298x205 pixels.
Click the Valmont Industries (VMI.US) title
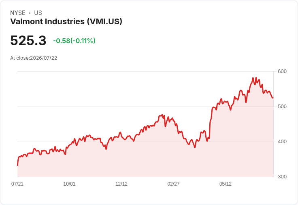click(x=66, y=21)
